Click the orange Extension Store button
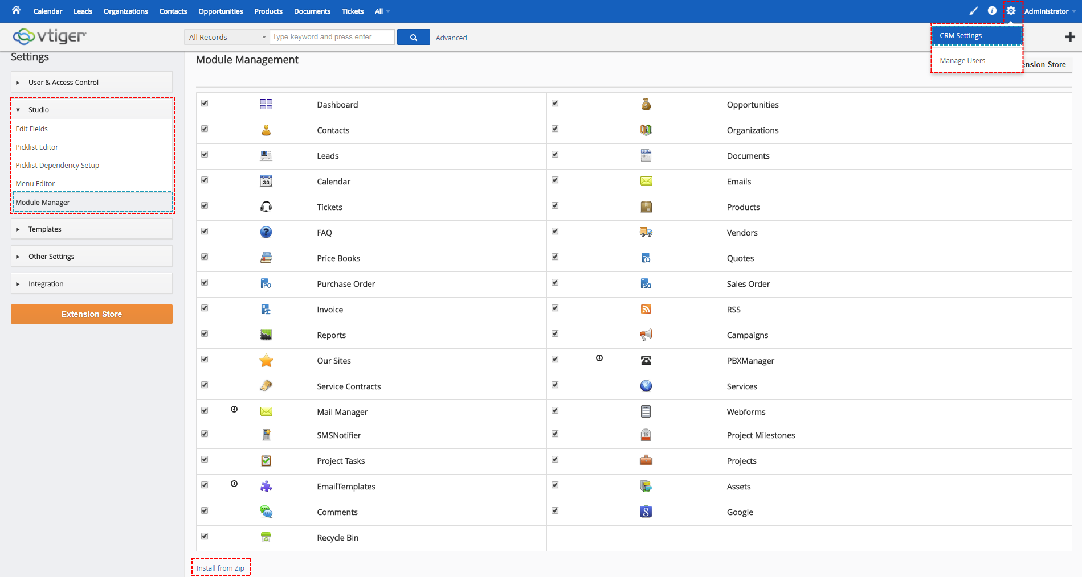Screen dimensions: 1082x577 92,314
